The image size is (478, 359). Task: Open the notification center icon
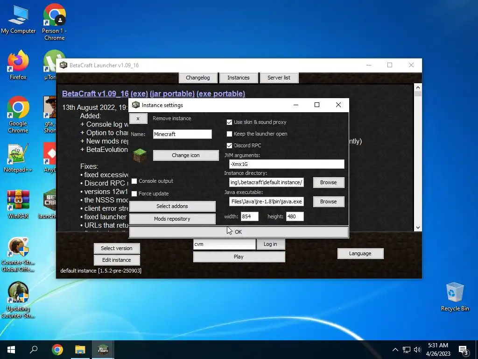coord(464,351)
